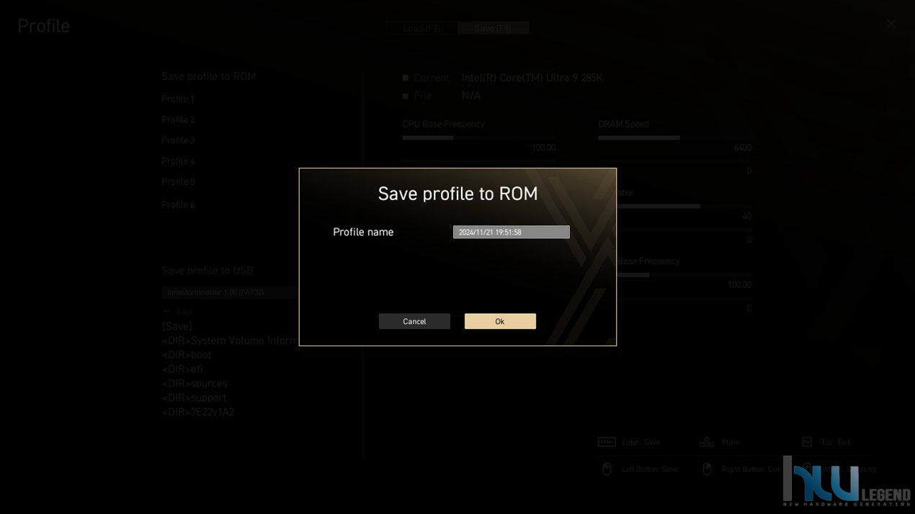Screen dimensions: 915x514
Task: Edit the Profile name text field
Action: pyautogui.click(x=511, y=232)
